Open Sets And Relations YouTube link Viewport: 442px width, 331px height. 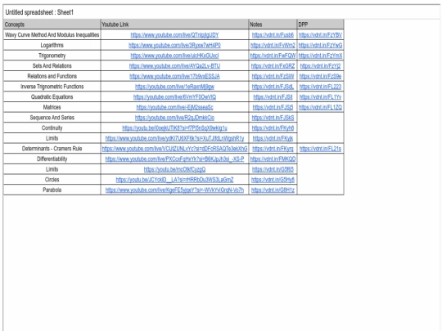174,66
